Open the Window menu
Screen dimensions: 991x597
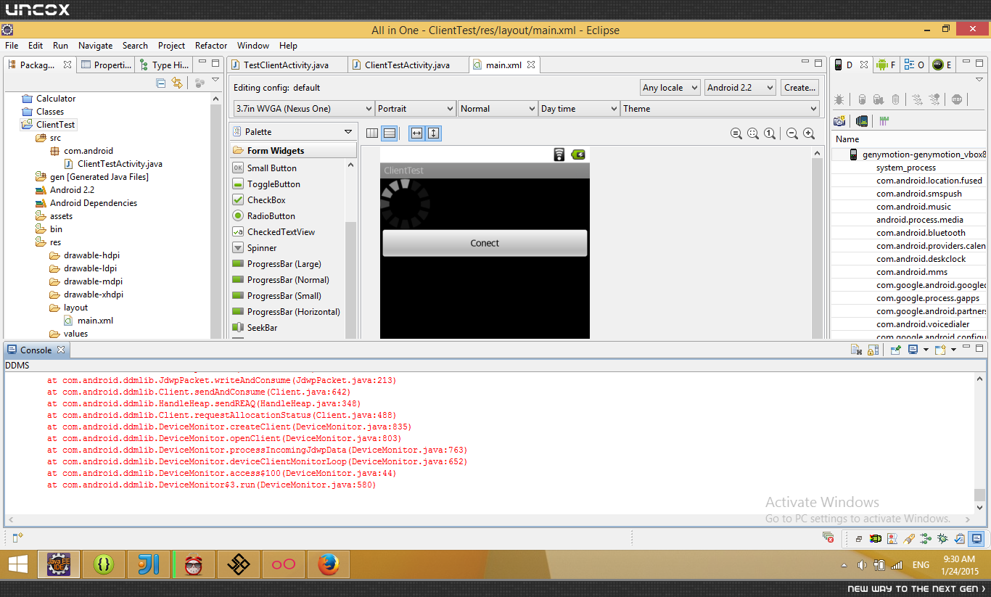[253, 46]
